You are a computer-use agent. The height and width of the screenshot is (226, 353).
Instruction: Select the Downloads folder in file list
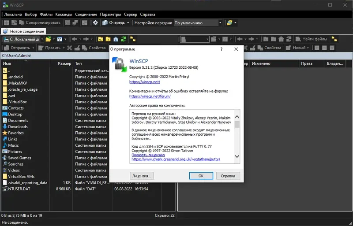click(x=18, y=126)
